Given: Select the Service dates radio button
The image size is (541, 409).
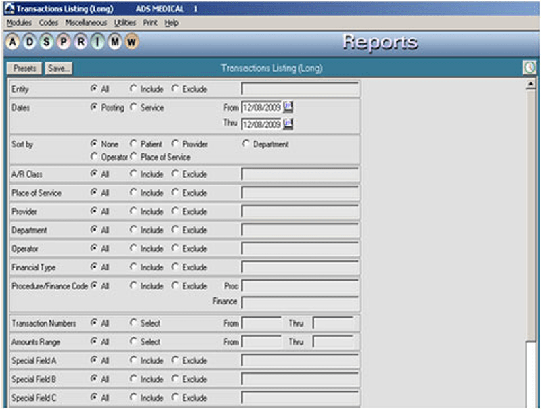Looking at the screenshot, I should point(133,107).
